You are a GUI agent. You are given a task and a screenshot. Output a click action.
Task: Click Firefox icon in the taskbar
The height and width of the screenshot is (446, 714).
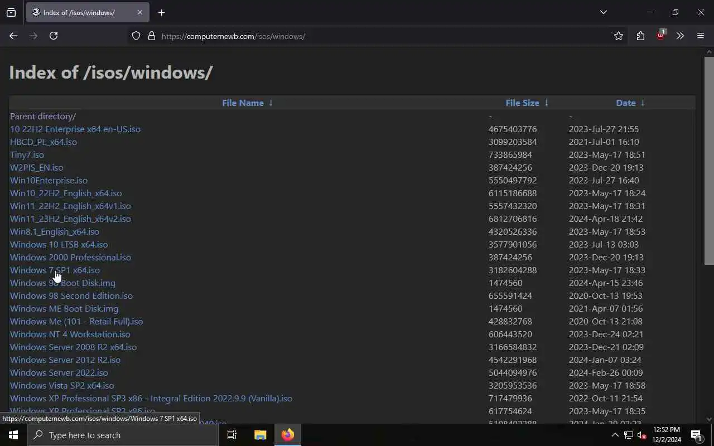point(288,435)
